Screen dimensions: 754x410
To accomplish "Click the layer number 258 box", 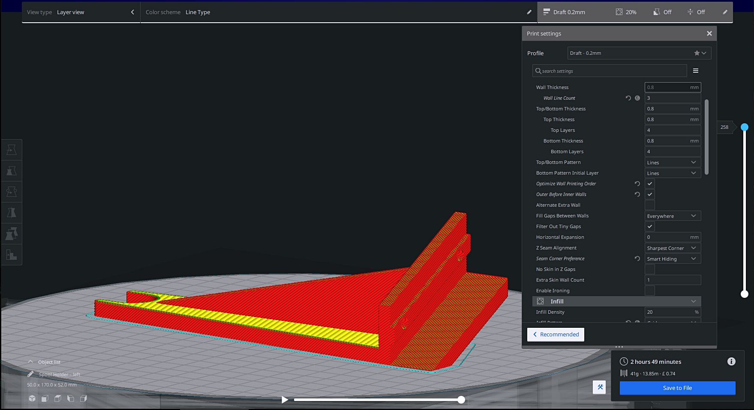I will click(x=725, y=127).
